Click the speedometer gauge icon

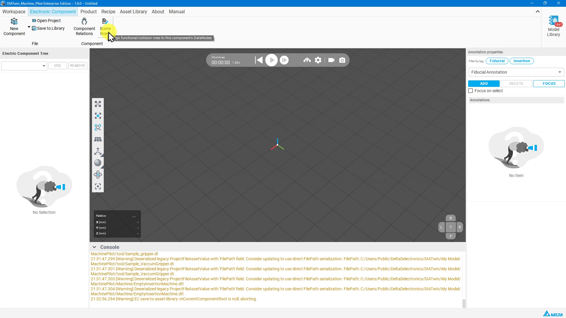tap(307, 60)
